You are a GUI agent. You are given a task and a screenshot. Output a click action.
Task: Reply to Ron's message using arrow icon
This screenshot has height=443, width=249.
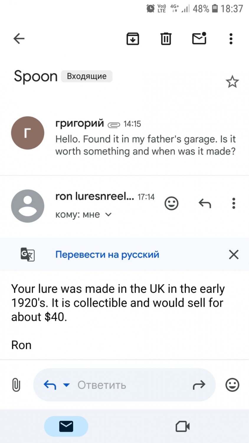205,203
